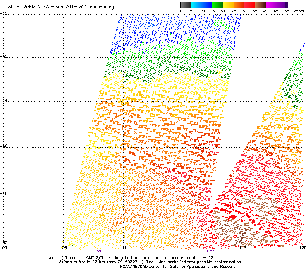Screen dimensions: 306x269
Task: Click the note line about 'Data buffer is 22 hrs'
Action: 150,262
